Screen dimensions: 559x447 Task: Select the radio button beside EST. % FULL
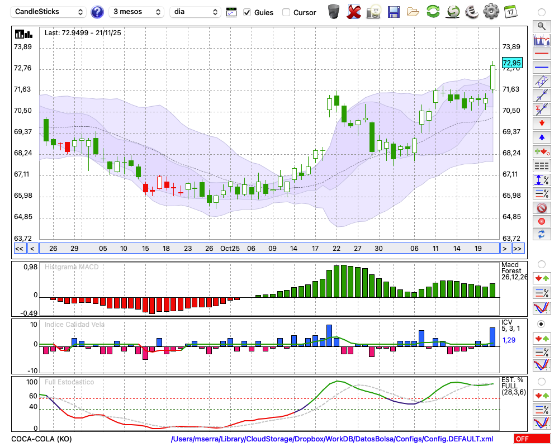[x=541, y=382]
